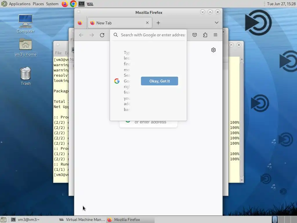Minimize the Mozilla Firefox window
The height and width of the screenshot is (223, 297).
point(202,12)
